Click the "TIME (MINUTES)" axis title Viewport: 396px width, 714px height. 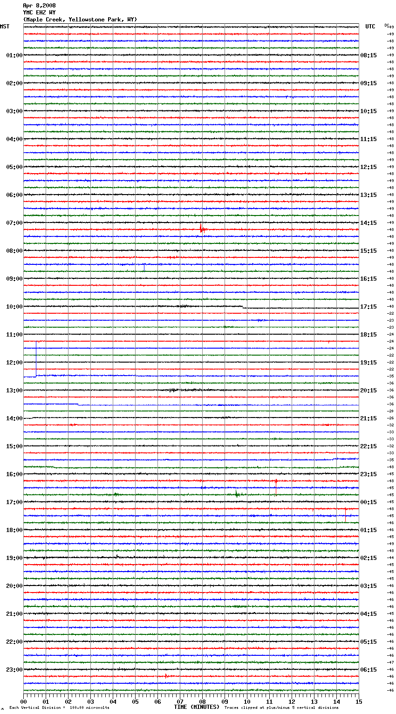[x=197, y=707]
